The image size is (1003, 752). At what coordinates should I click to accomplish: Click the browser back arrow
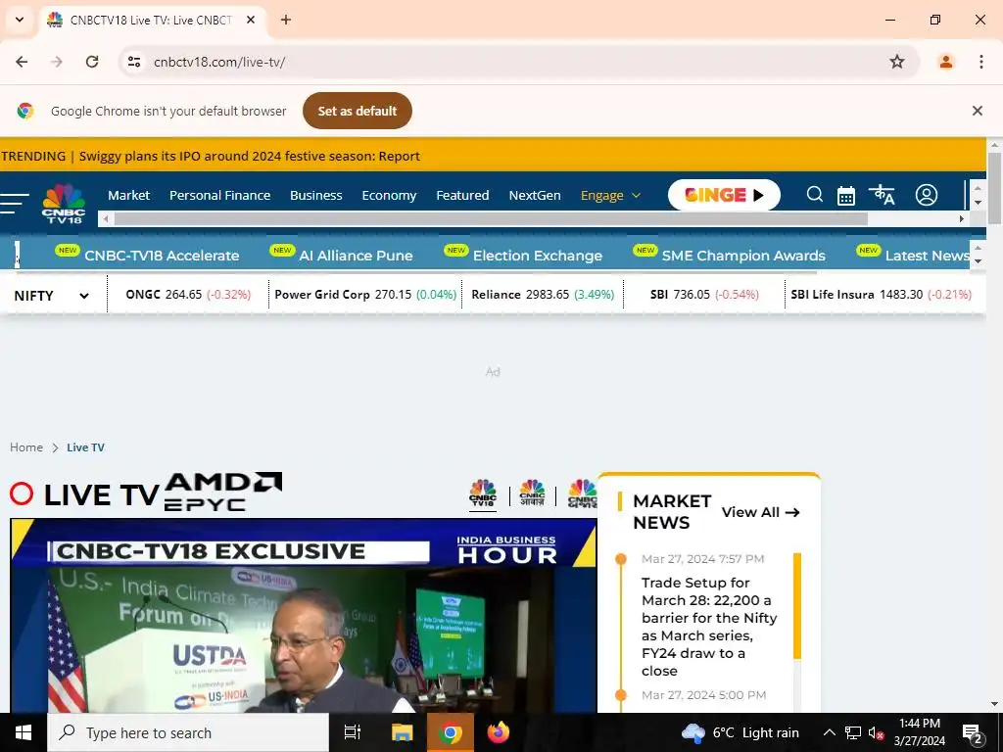click(22, 62)
